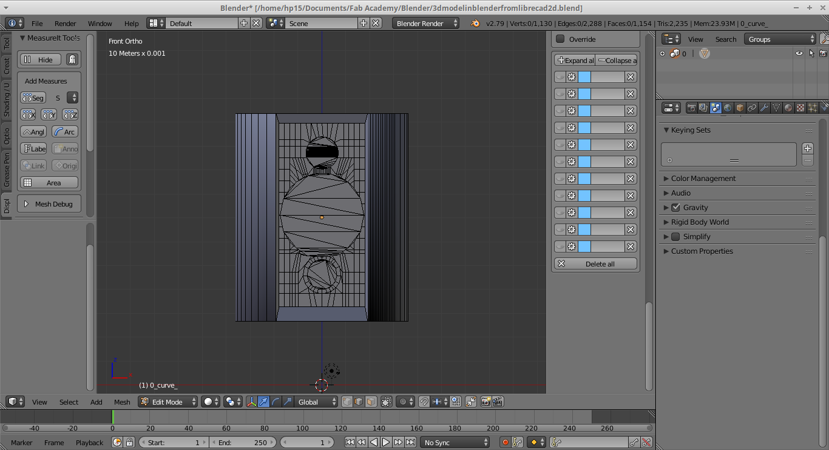Add a measure on the X axis
The height and width of the screenshot is (450, 829).
tap(28, 114)
